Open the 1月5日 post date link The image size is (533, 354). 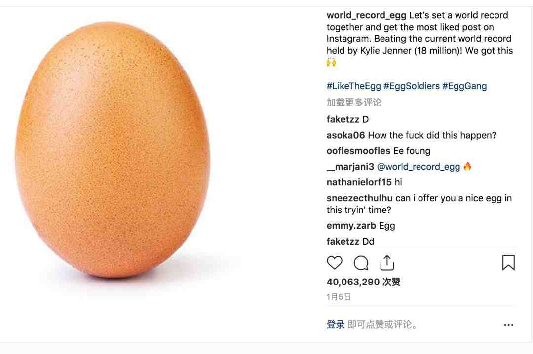(x=339, y=297)
